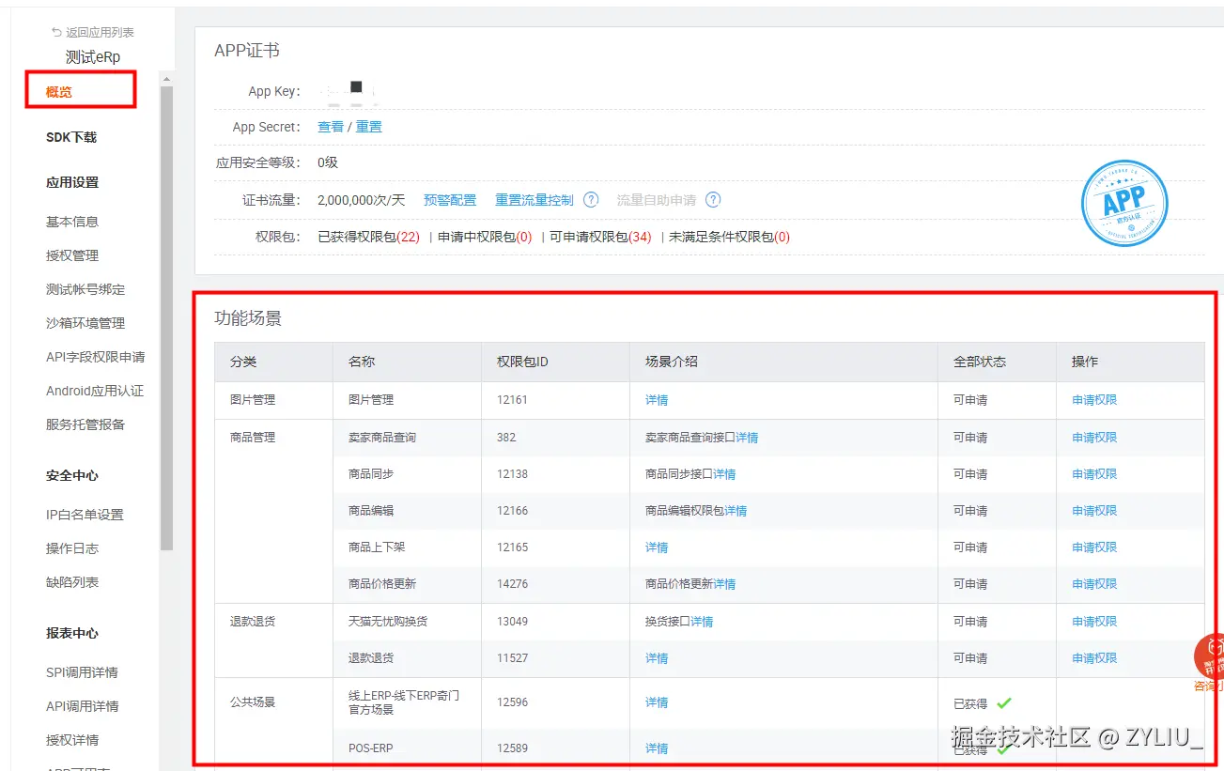
Task: Open SPI调用详情 report item
Action: (x=82, y=672)
